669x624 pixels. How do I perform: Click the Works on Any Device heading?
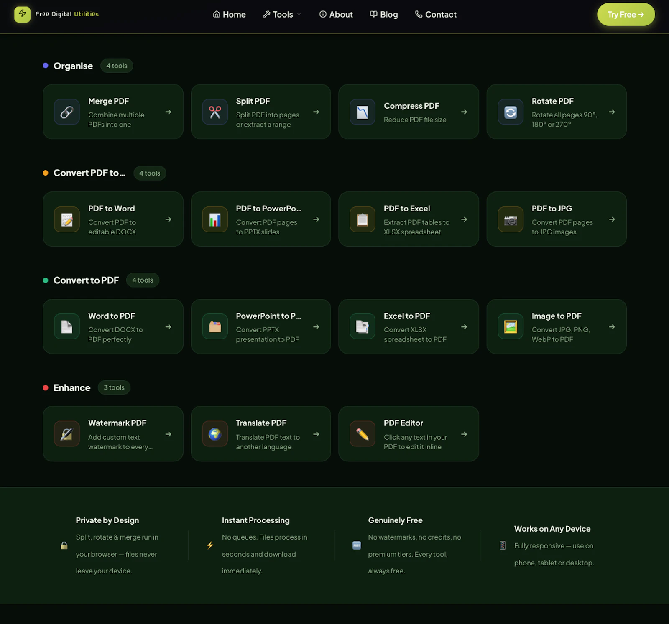(552, 529)
